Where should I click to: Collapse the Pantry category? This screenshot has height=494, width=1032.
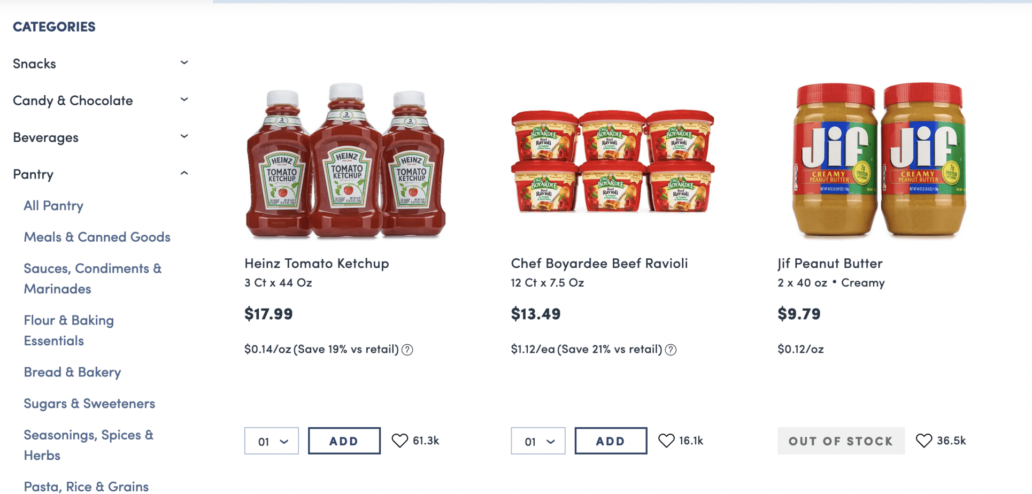(x=184, y=174)
